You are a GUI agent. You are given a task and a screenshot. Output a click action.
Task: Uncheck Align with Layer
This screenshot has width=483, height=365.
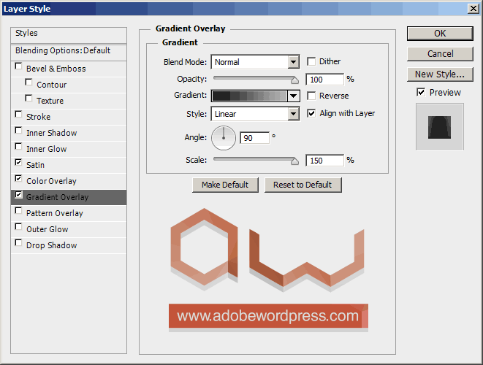coord(311,113)
